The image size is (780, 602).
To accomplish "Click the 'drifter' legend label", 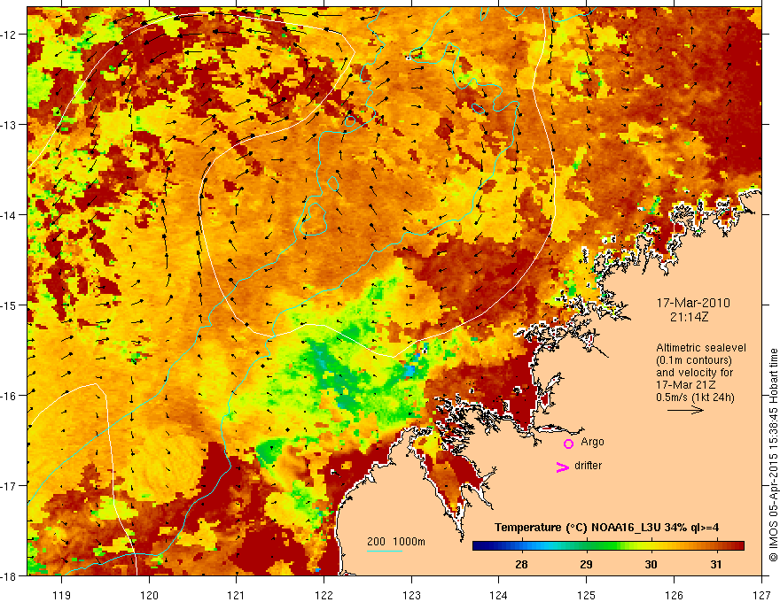I will click(x=588, y=466).
